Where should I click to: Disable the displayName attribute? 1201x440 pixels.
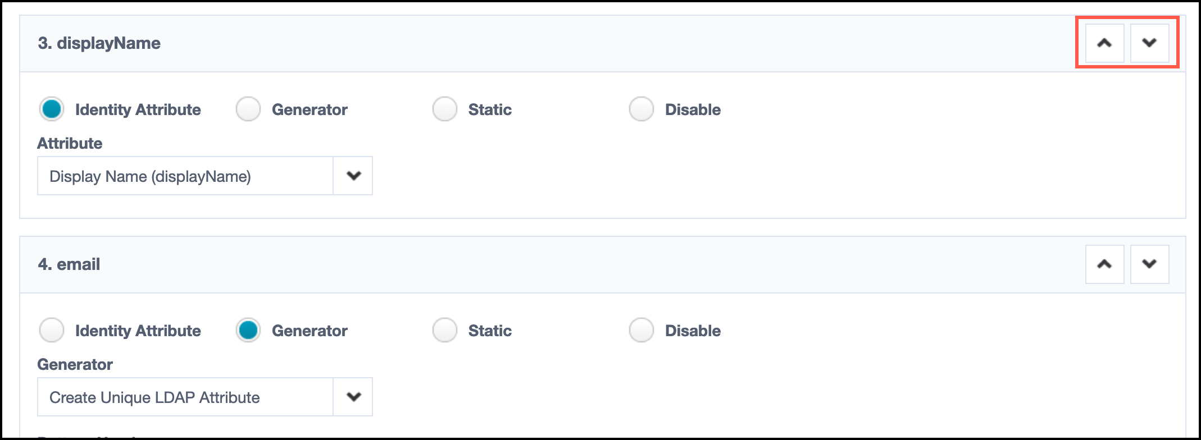[641, 109]
